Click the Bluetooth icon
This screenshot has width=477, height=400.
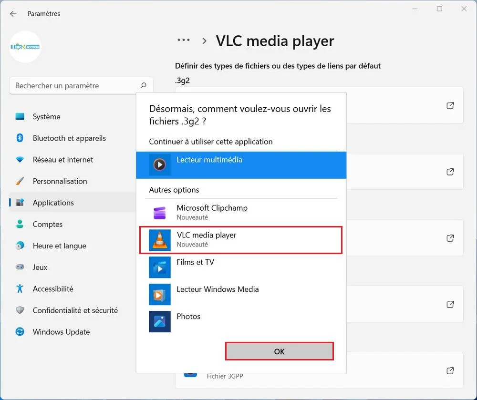[20, 138]
